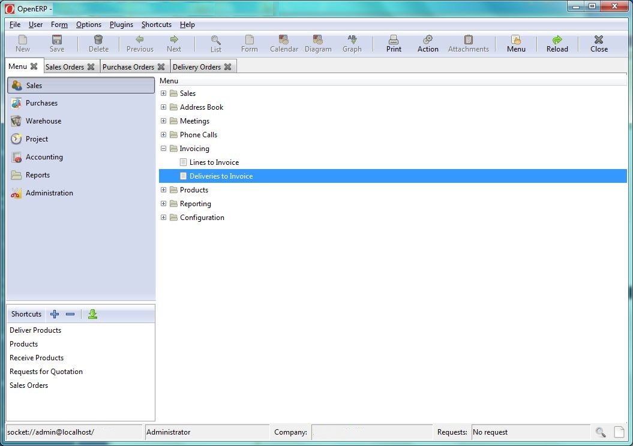Open the User menu

click(35, 25)
